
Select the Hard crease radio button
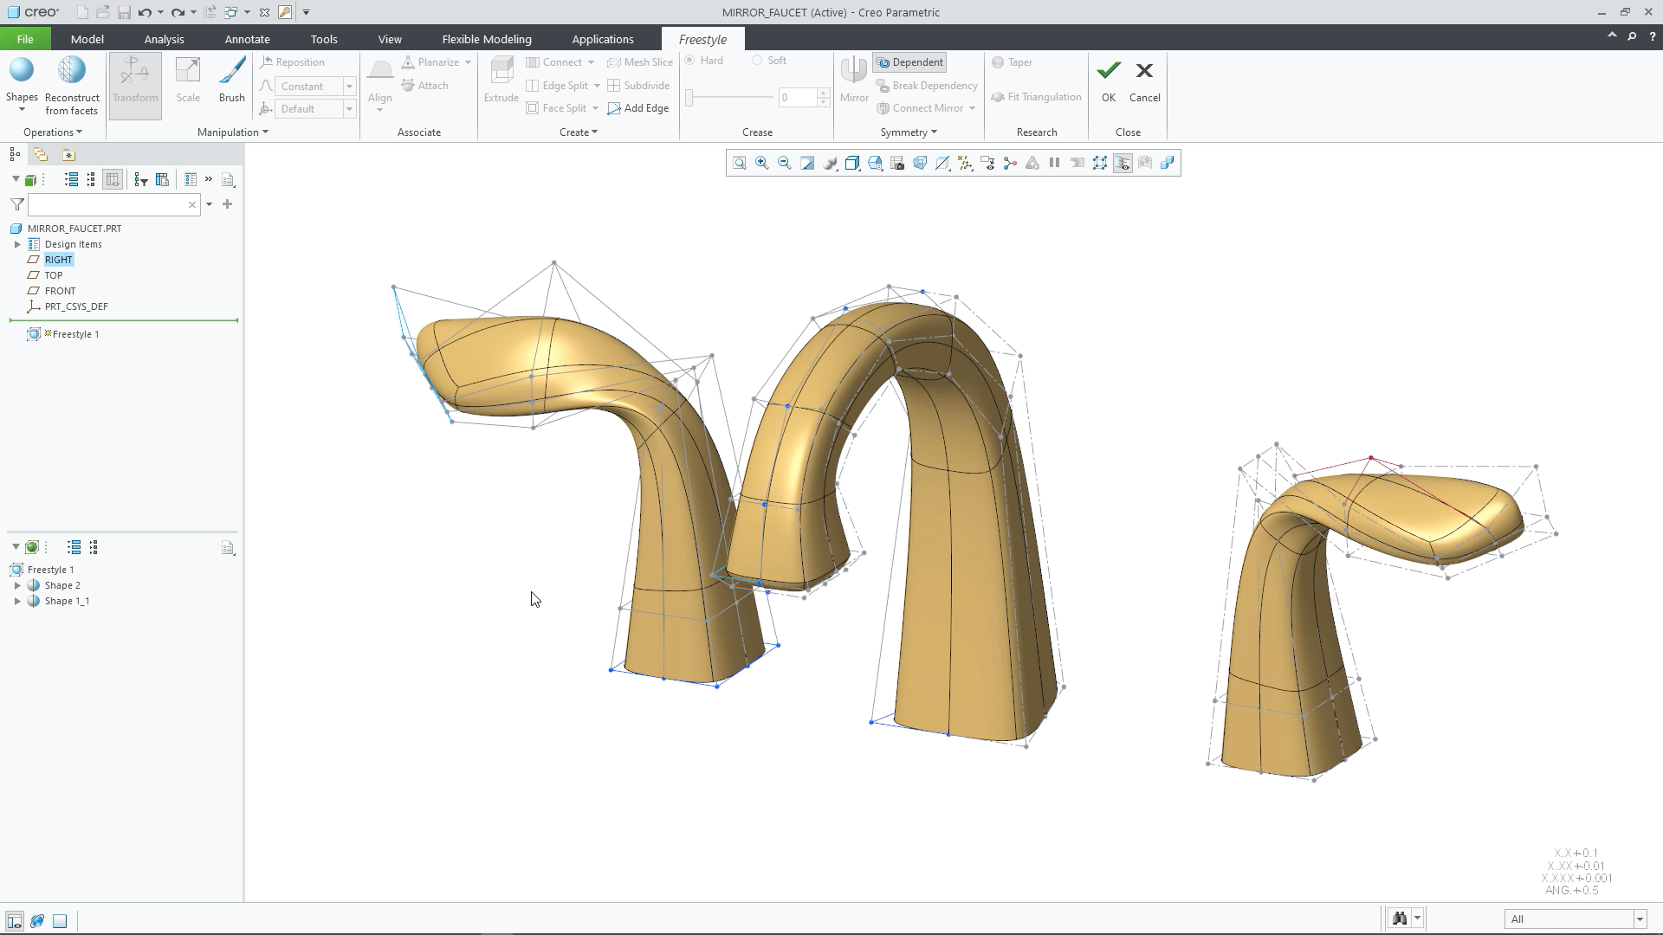pyautogui.click(x=689, y=61)
